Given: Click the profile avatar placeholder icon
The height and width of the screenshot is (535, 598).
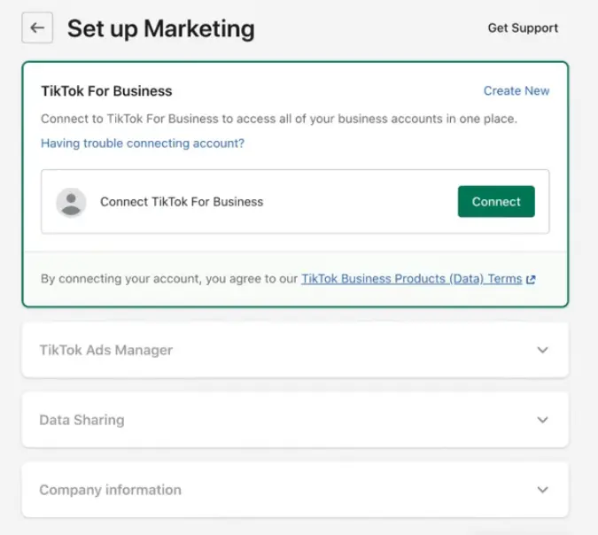Looking at the screenshot, I should 71,202.
